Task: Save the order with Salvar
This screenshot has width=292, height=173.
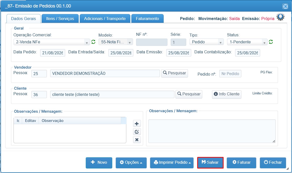Action: click(x=210, y=162)
